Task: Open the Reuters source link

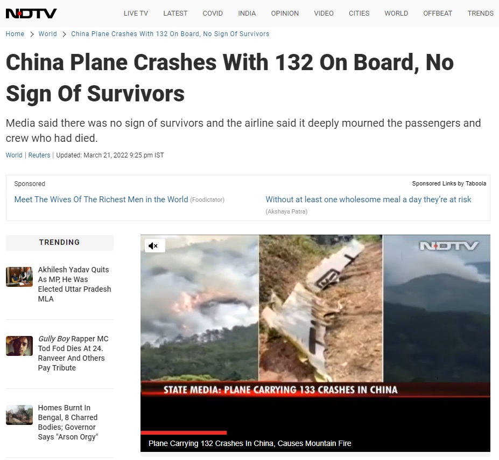Action: 39,155
